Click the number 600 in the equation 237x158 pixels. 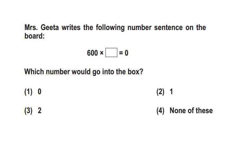click(92, 53)
